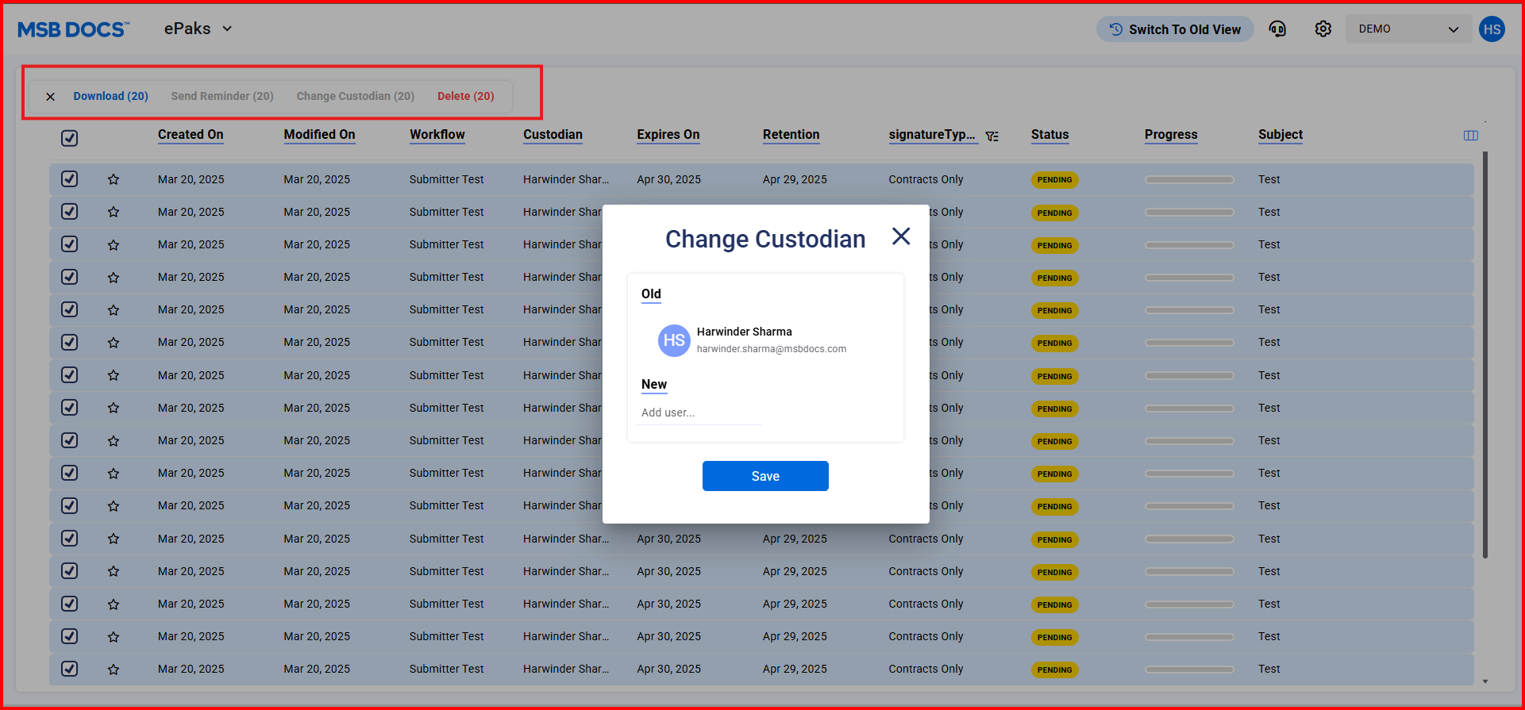1525x710 pixels.
Task: Uncheck the first row checkbox
Action: click(70, 179)
